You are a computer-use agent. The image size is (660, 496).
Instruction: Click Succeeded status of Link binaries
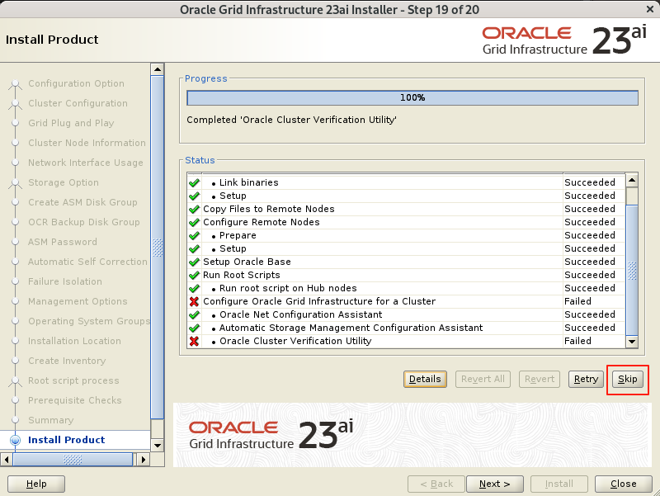tap(589, 182)
